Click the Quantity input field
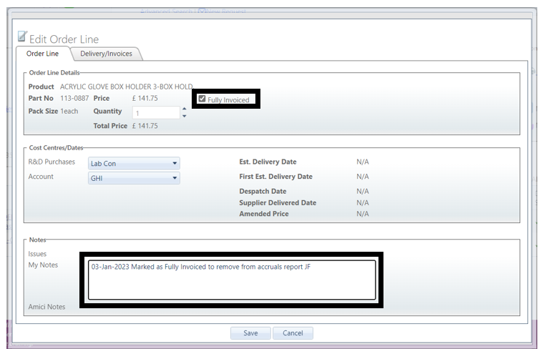The height and width of the screenshot is (349, 538). coord(156,113)
